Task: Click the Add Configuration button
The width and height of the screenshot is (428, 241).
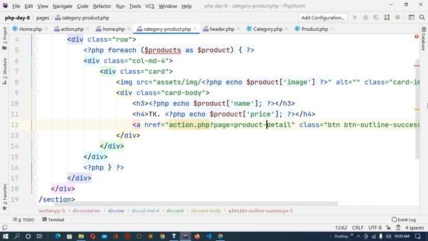Action: 322,17
